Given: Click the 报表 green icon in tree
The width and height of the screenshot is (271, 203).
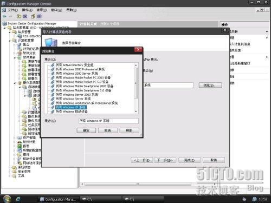Looking at the screenshot, I should pos(20,146).
